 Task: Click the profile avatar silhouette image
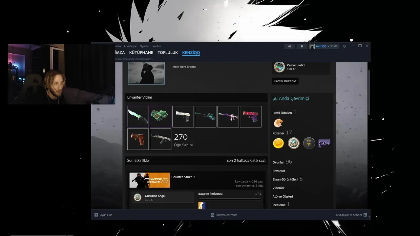click(146, 73)
